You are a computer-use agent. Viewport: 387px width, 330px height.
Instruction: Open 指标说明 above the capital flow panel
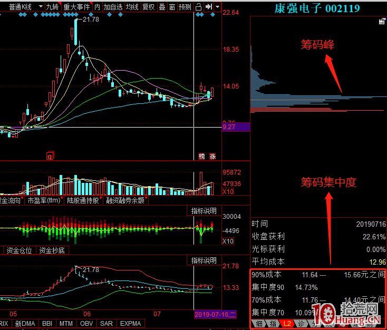click(204, 211)
